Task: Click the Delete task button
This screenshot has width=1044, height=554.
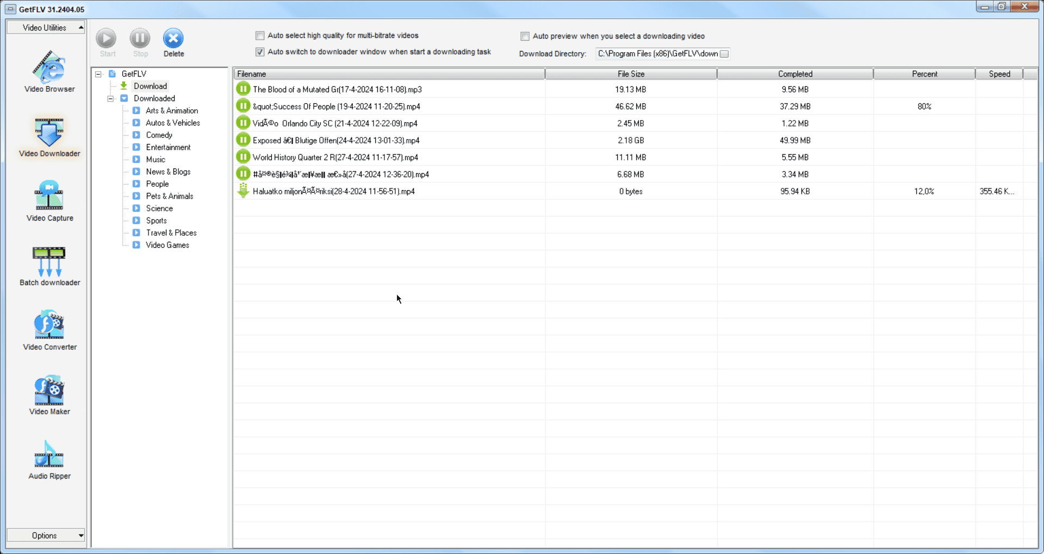Action: point(173,43)
